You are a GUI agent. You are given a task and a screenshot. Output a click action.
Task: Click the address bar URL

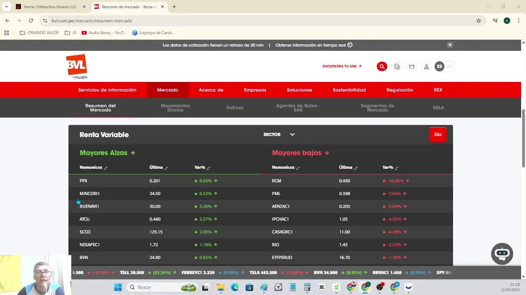click(92, 20)
